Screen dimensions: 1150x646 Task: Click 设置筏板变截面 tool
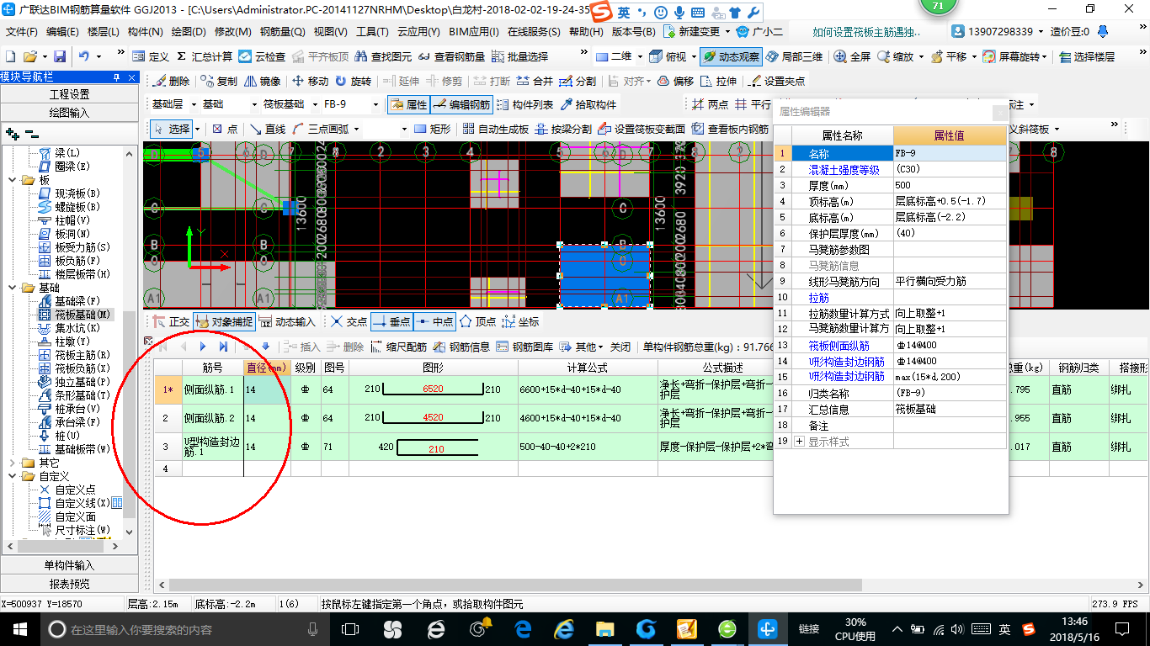pyautogui.click(x=641, y=129)
